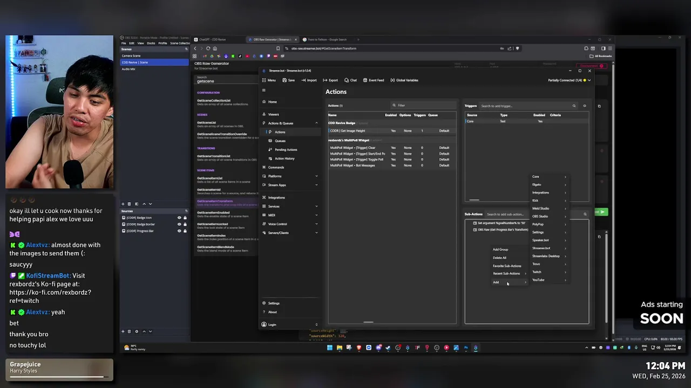
Task: Click Import in the Streamer.bot toolbar
Action: point(309,80)
